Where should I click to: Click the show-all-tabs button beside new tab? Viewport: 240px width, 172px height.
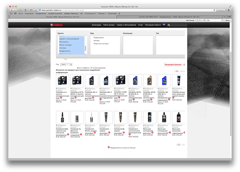(x=229, y=17)
